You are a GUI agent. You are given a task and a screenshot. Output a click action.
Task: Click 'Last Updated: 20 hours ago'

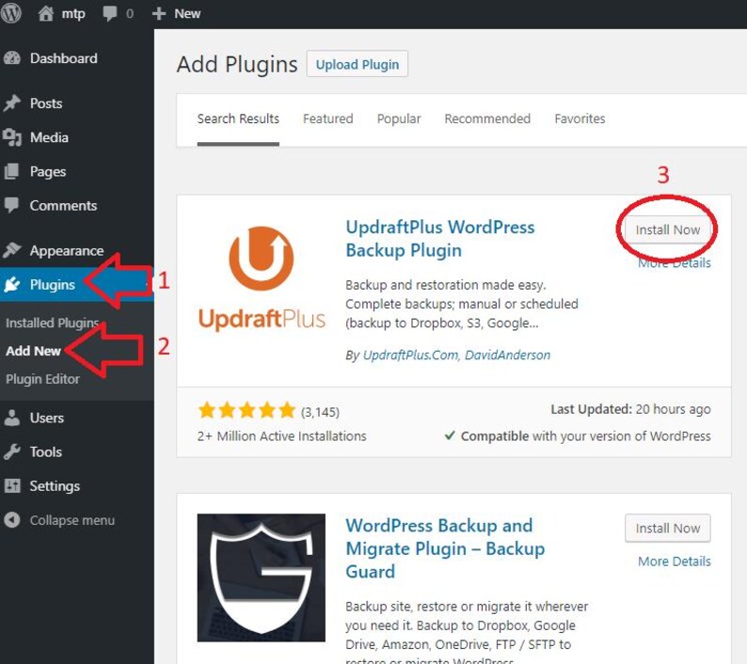630,409
